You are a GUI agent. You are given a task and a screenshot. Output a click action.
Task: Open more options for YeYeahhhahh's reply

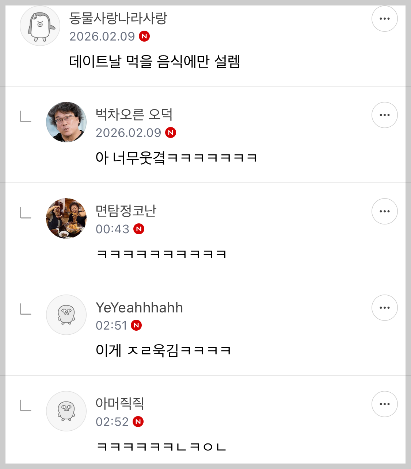pyautogui.click(x=384, y=308)
